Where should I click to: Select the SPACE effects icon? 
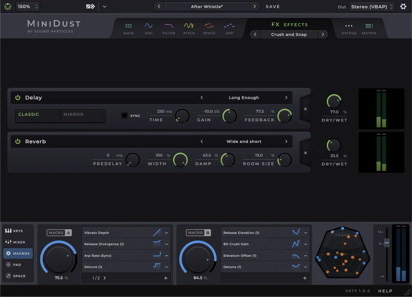pos(209,28)
